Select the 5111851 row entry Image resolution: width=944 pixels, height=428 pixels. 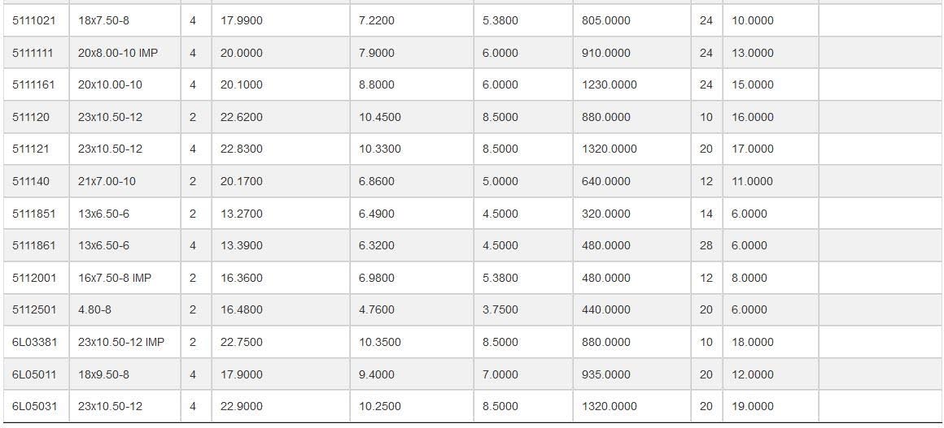[x=33, y=214]
